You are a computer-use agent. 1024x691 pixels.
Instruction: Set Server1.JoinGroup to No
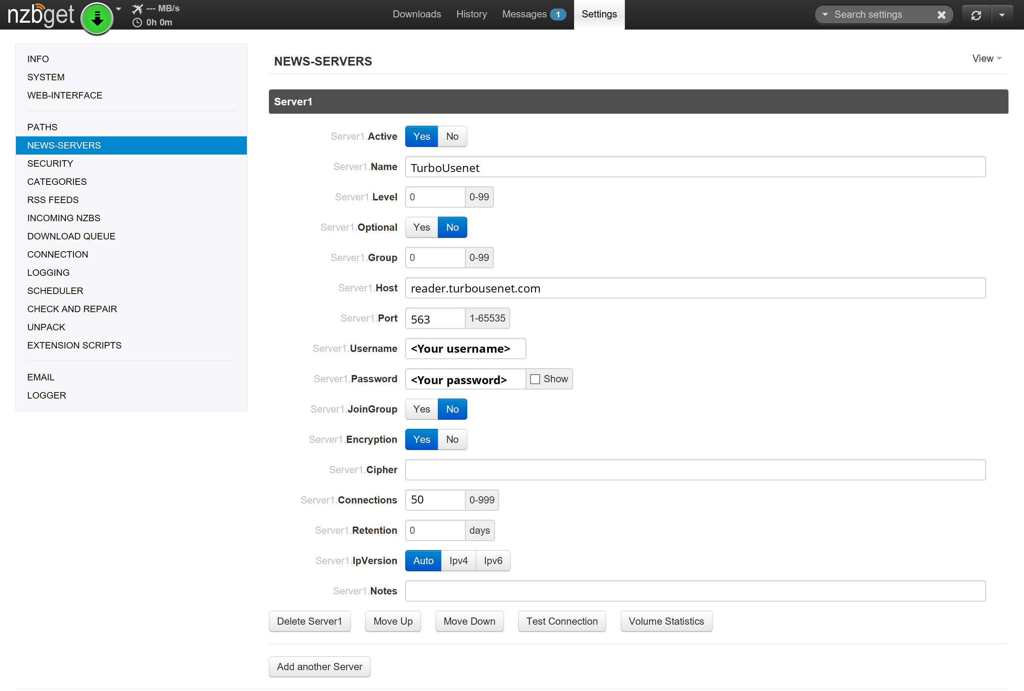(452, 410)
